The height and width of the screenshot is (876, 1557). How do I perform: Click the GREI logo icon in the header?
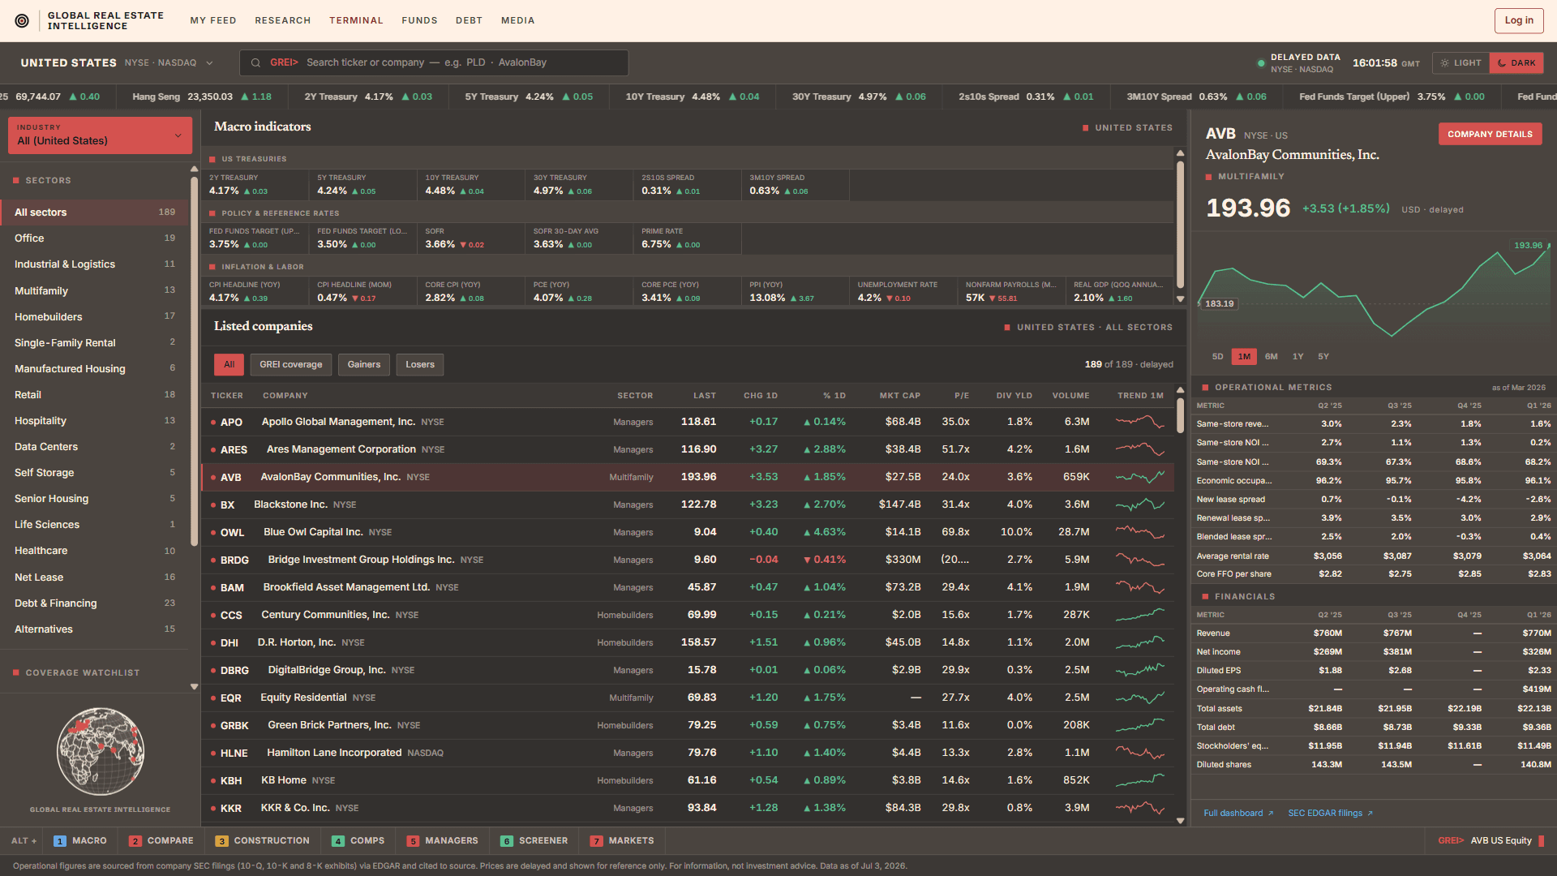tap(22, 20)
